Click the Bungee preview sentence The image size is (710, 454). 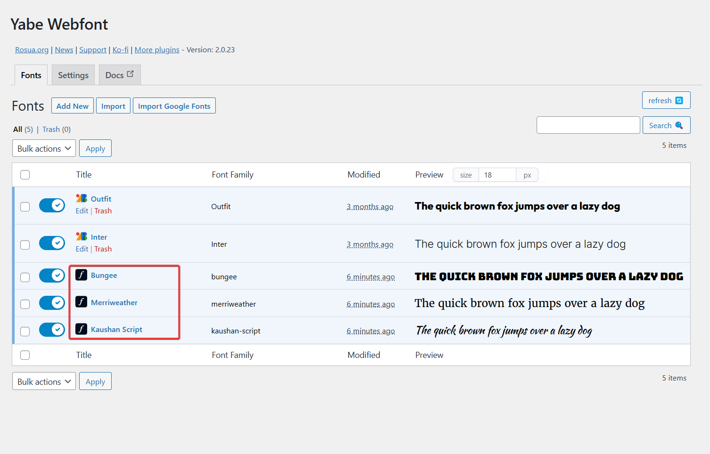(x=549, y=276)
